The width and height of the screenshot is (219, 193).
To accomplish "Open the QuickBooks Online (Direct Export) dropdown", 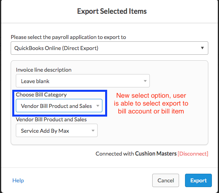I will pos(109,48).
